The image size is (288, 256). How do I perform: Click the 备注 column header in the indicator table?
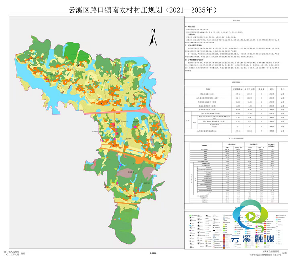click(x=283, y=89)
